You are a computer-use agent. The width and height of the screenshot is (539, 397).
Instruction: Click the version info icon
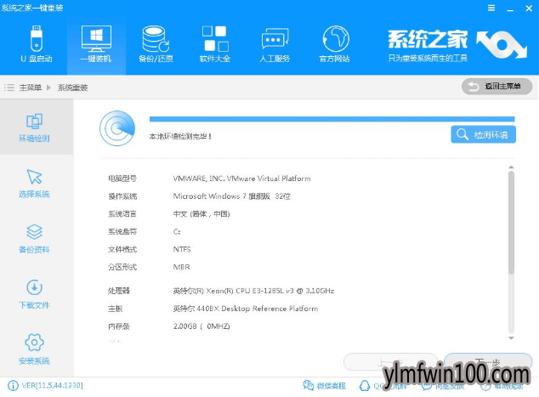13,386
